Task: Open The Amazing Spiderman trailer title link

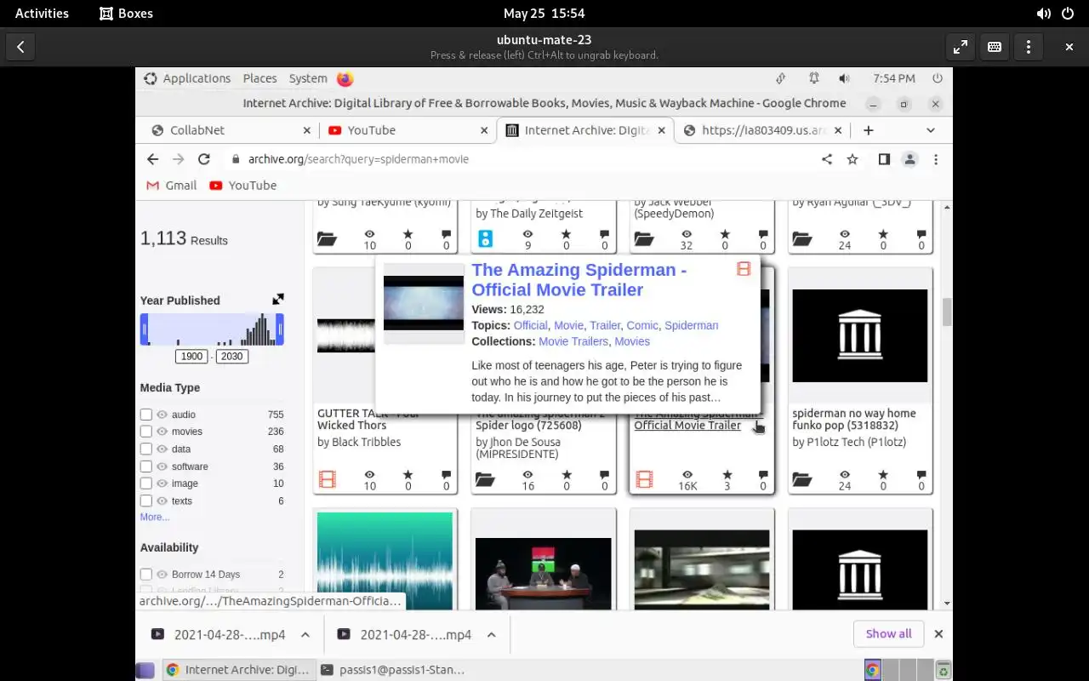Action: tap(579, 279)
